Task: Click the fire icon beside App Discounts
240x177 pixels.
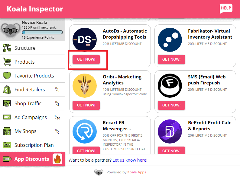Action: pos(57,159)
